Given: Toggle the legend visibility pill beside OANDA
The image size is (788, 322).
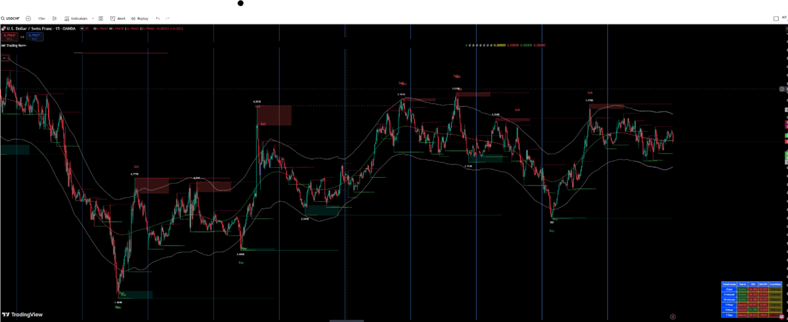Looking at the screenshot, I should tap(84, 29).
